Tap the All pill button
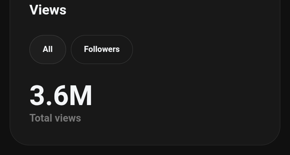 [48, 50]
